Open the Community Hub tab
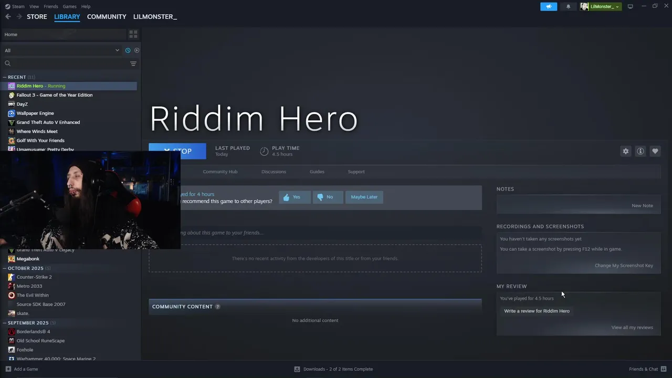 point(220,172)
